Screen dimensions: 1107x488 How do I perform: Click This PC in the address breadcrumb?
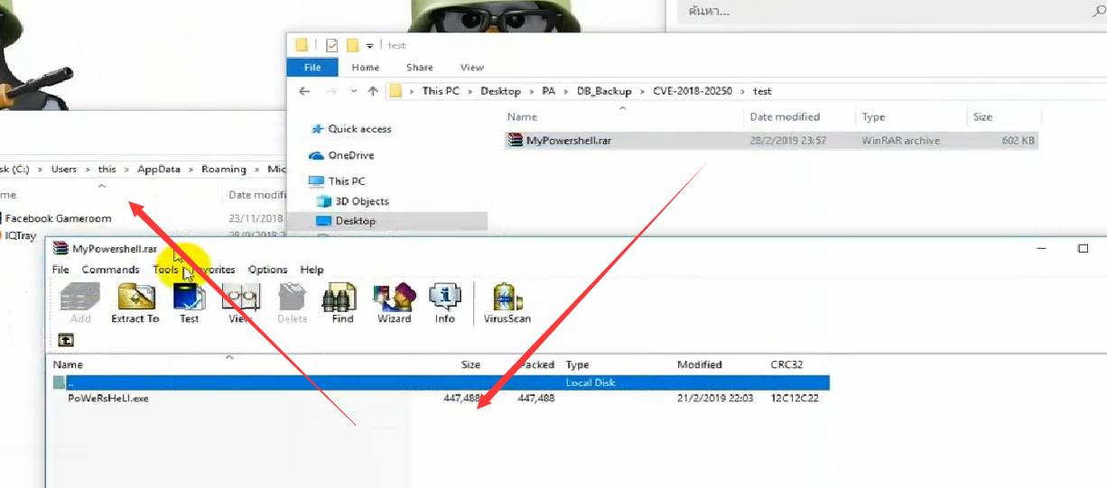[441, 91]
